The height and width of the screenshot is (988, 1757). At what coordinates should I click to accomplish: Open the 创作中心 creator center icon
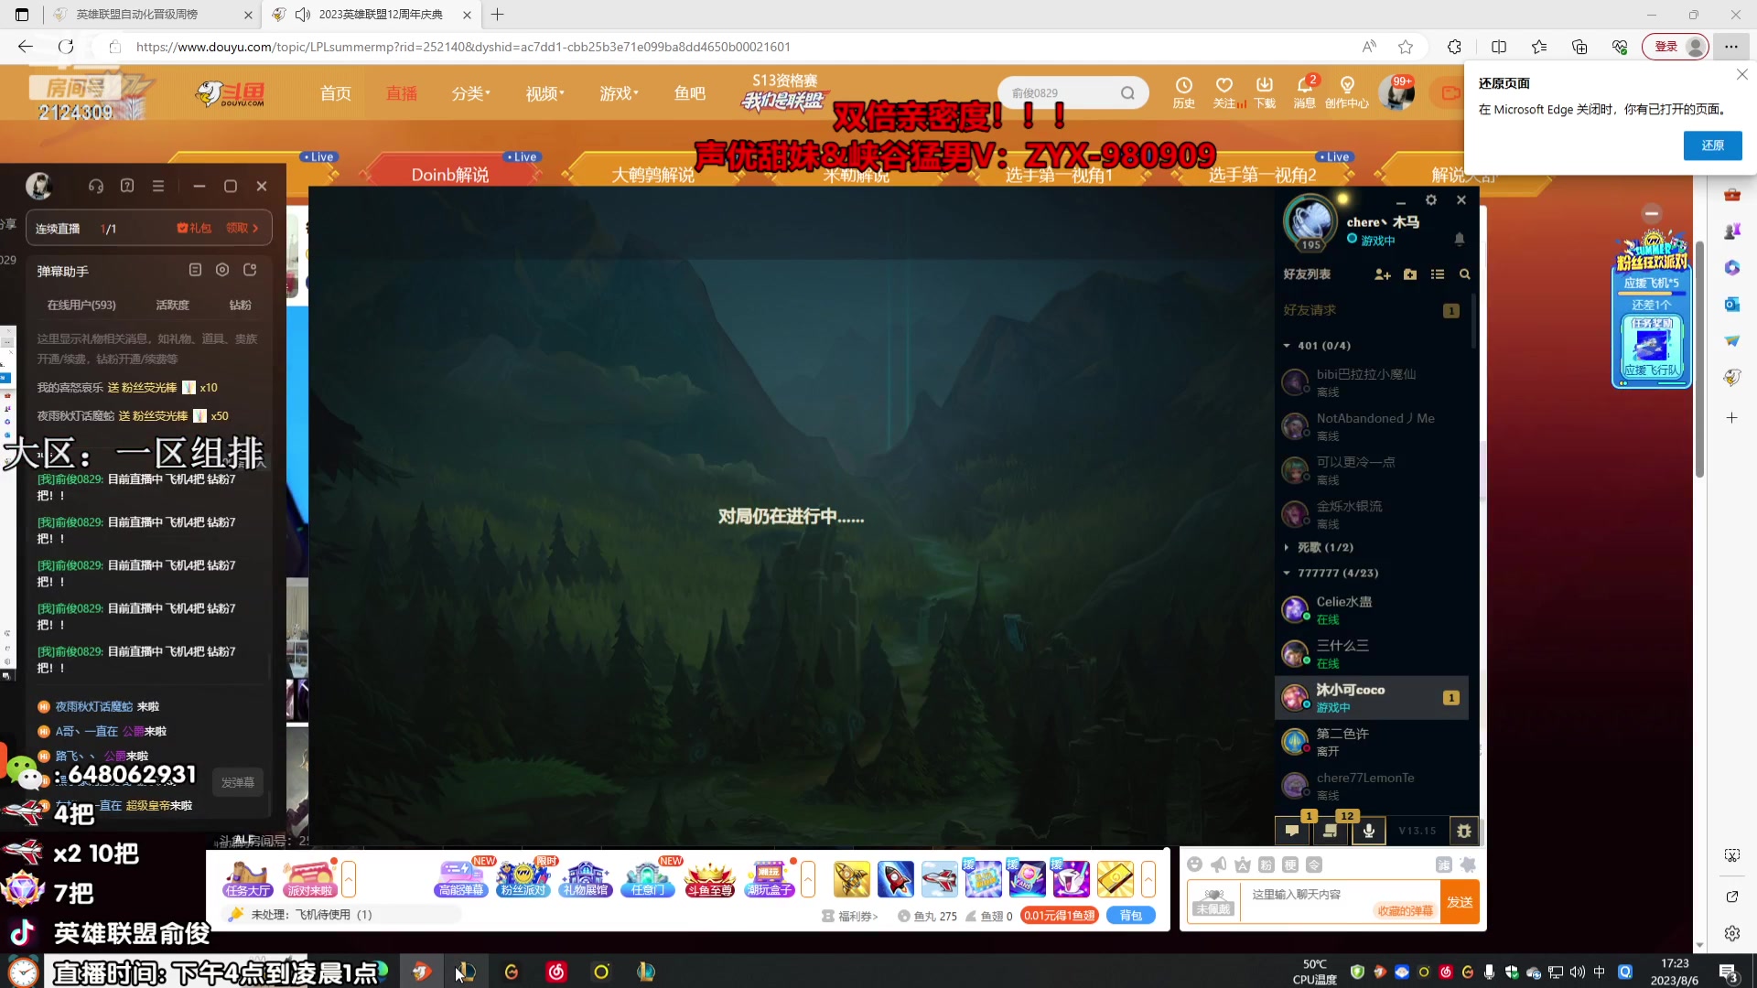click(1347, 92)
